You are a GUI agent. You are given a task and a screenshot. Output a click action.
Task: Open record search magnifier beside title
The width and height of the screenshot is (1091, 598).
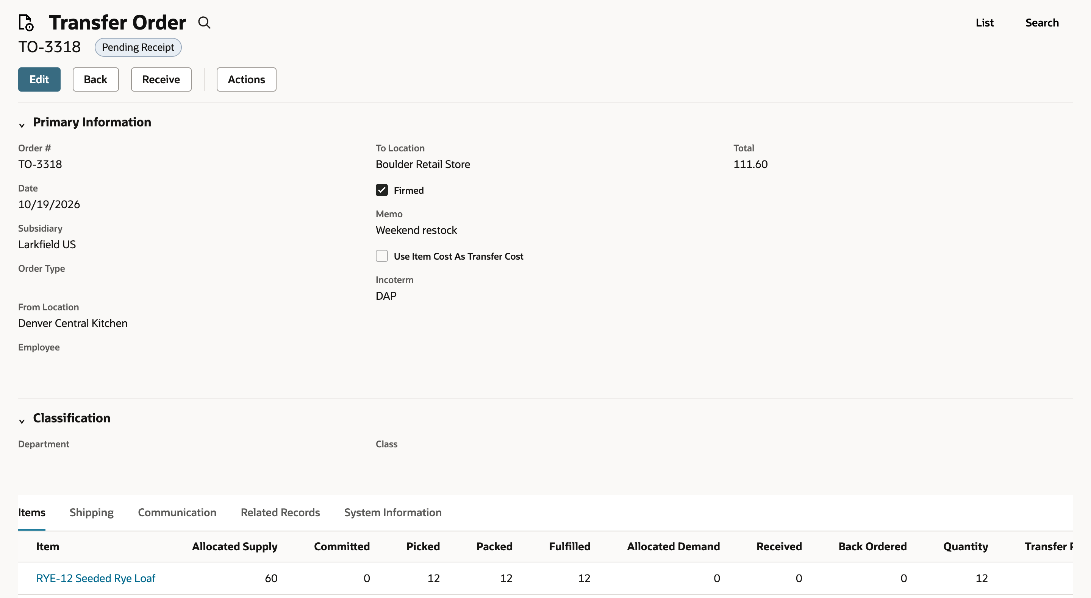click(205, 22)
